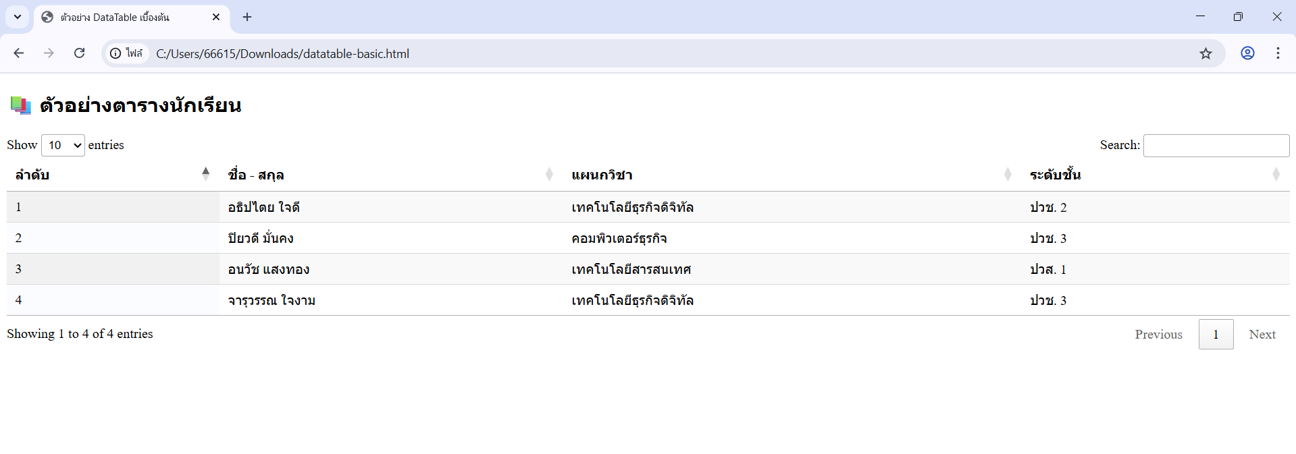Go to pagination page 1
This screenshot has height=454, width=1296.
[x=1216, y=335]
